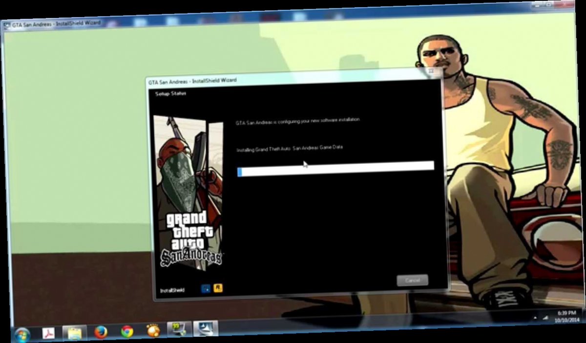This screenshot has width=586, height=343.
Task: Click the Installing Game Data status text
Action: pos(290,147)
